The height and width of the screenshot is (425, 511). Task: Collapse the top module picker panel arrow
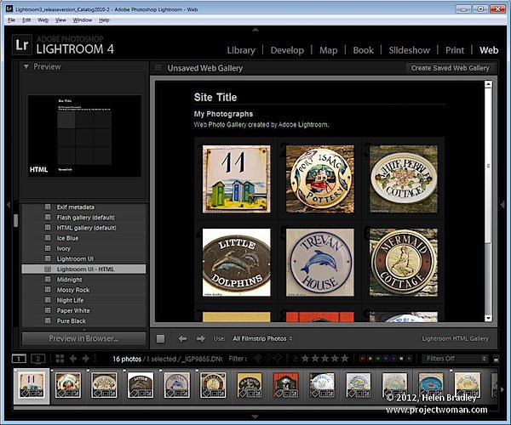pyautogui.click(x=255, y=30)
